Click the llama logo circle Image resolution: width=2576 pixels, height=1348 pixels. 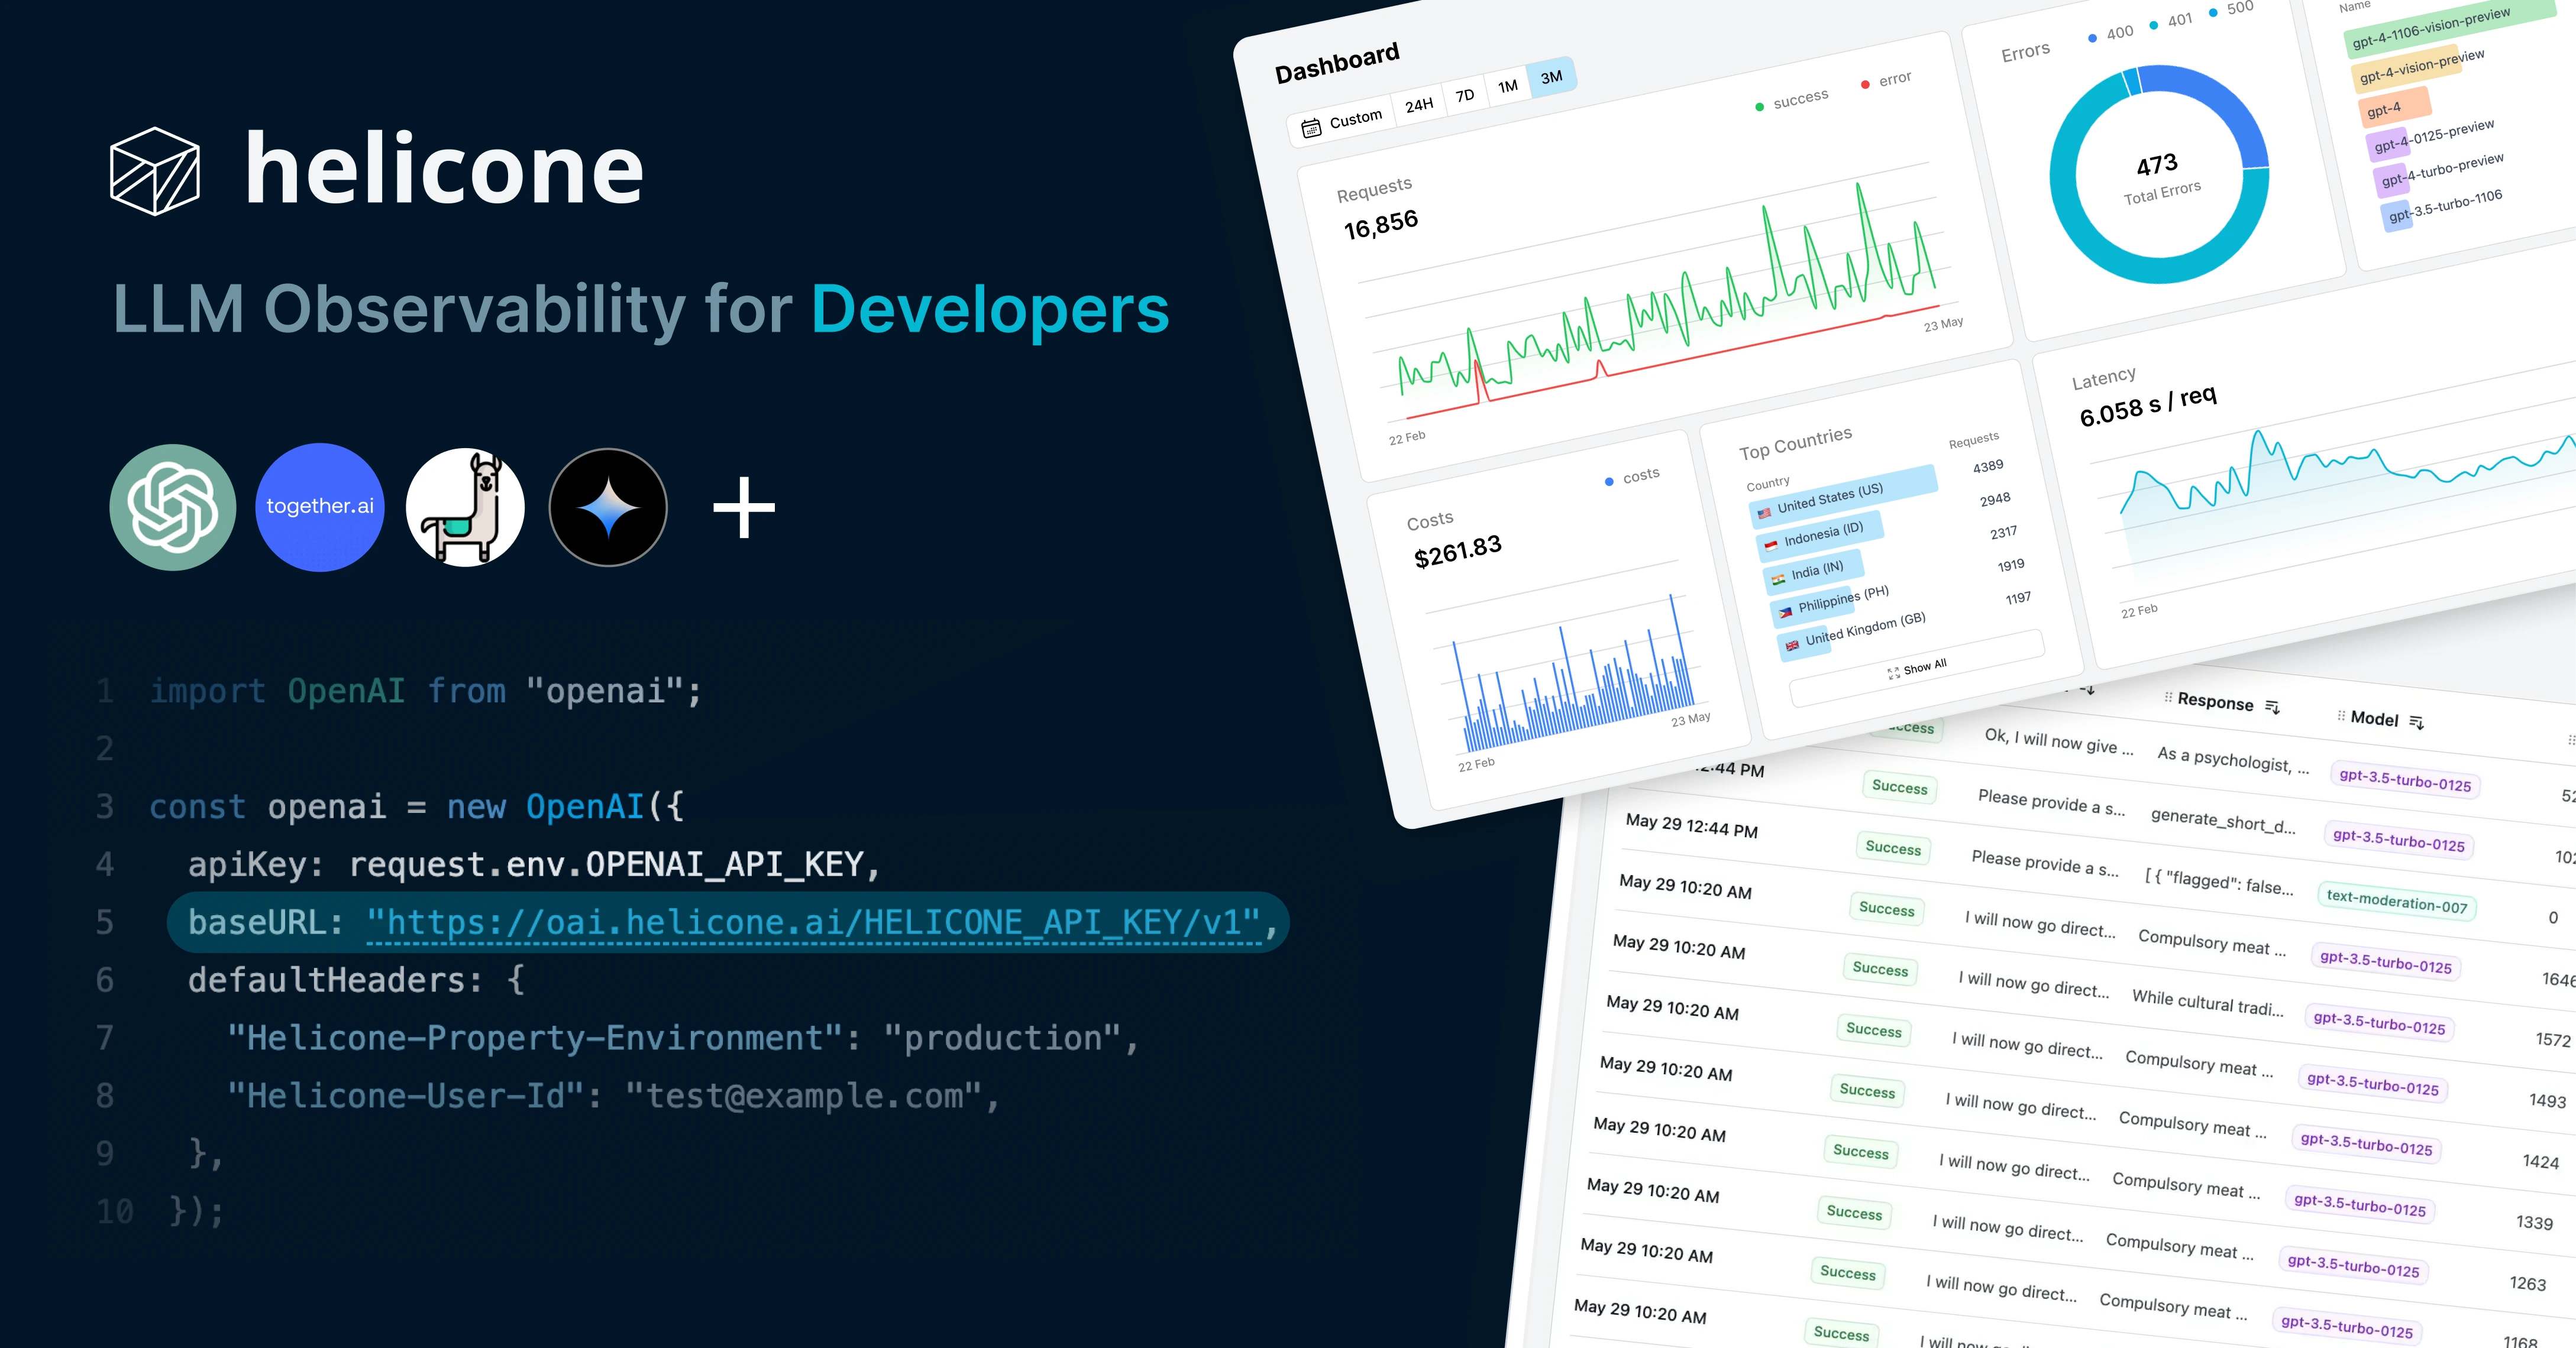[465, 508]
